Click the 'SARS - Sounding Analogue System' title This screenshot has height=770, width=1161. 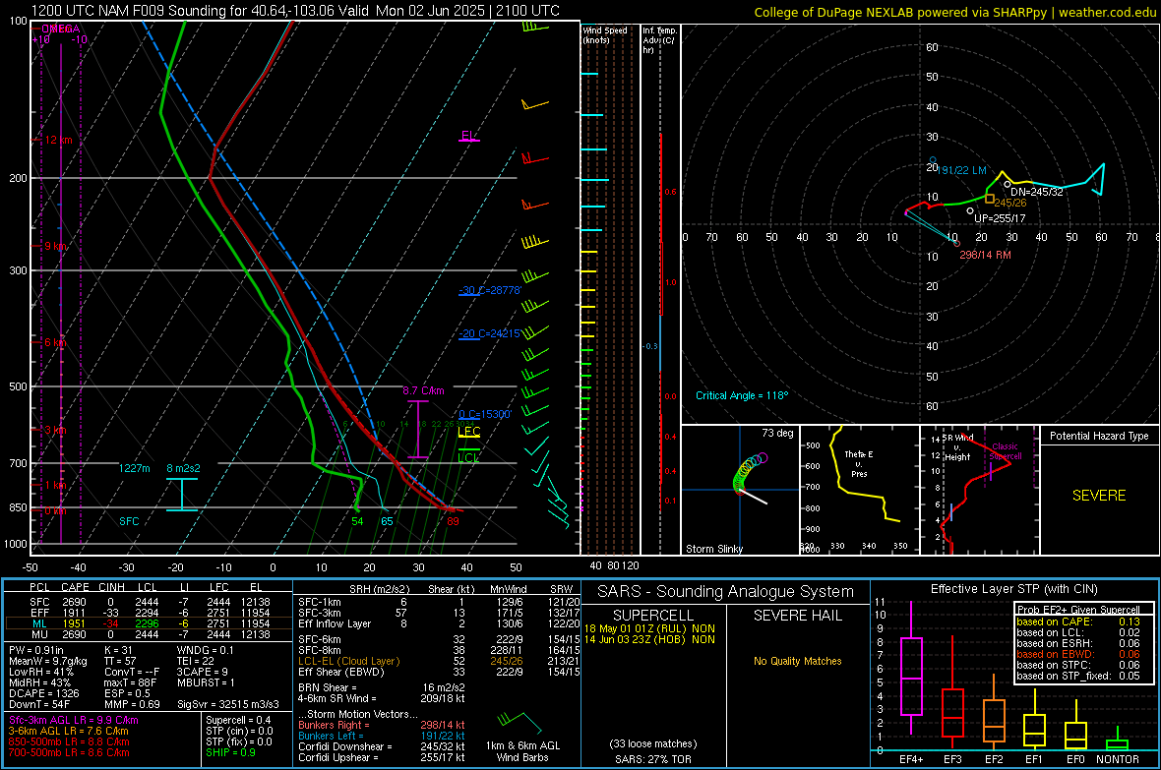click(726, 592)
